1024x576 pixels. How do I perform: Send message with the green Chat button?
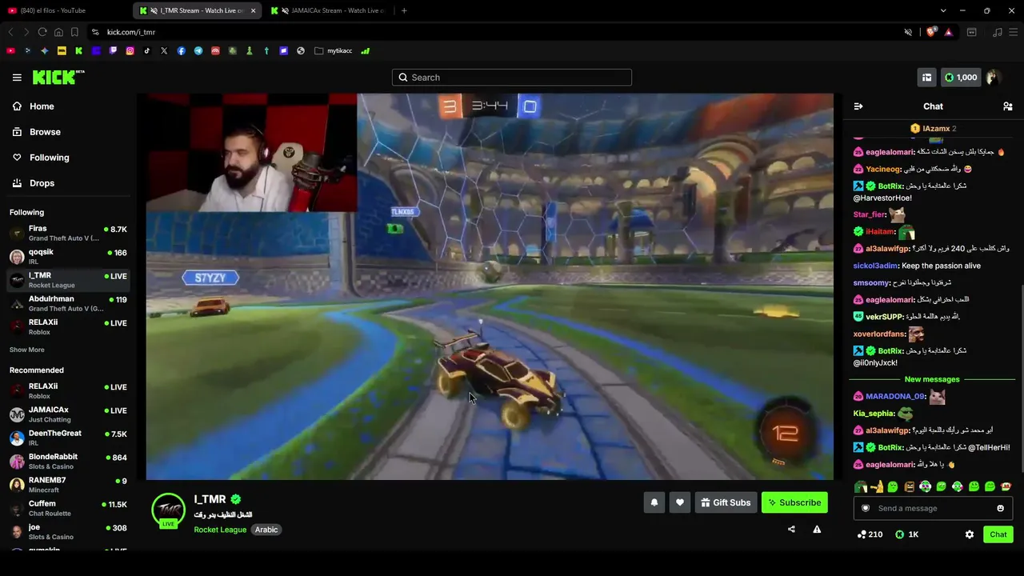click(998, 534)
